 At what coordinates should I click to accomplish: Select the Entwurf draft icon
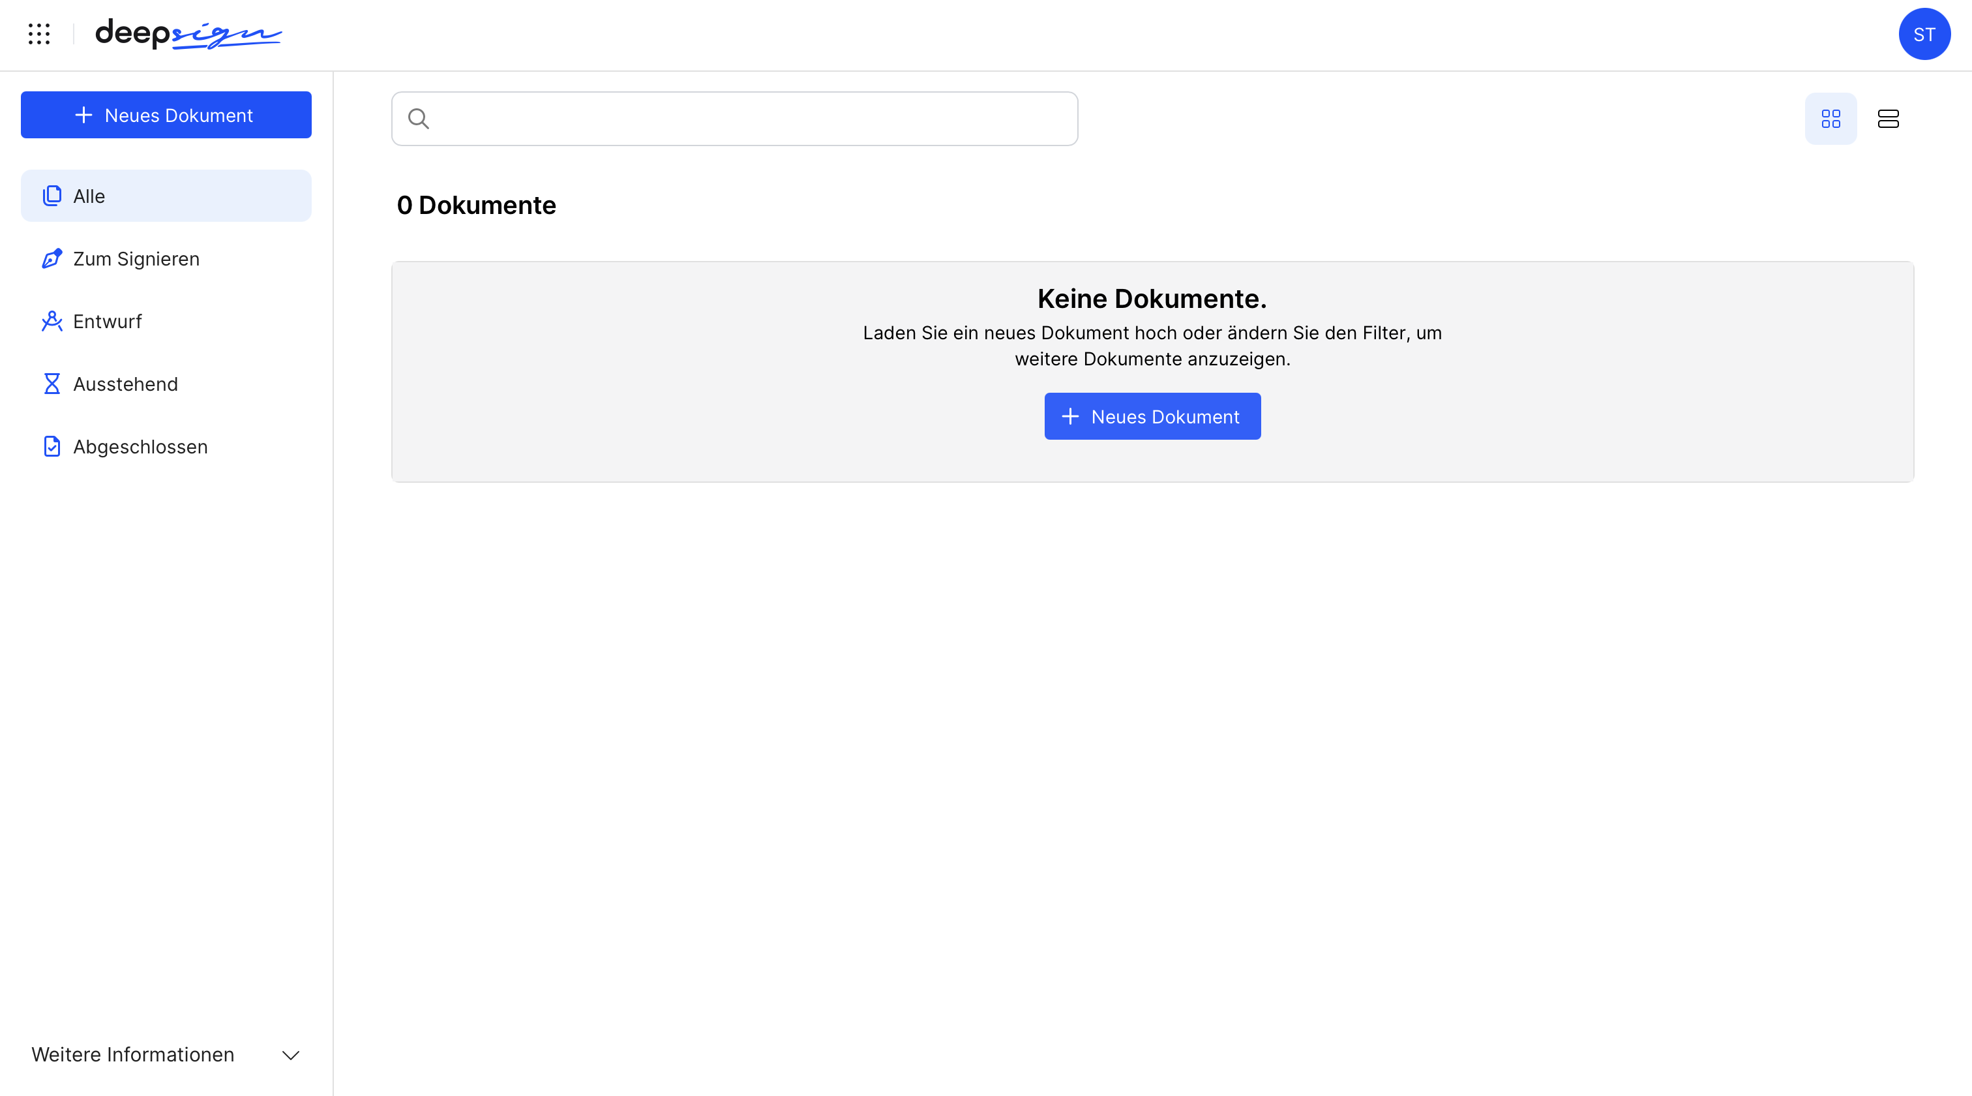pyautogui.click(x=52, y=321)
